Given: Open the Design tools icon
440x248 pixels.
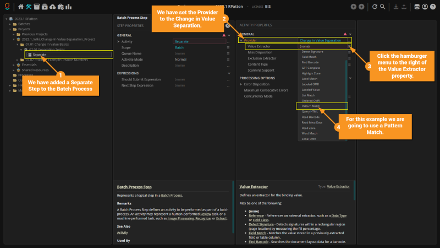Looking at the screenshot, I should 29,7.
